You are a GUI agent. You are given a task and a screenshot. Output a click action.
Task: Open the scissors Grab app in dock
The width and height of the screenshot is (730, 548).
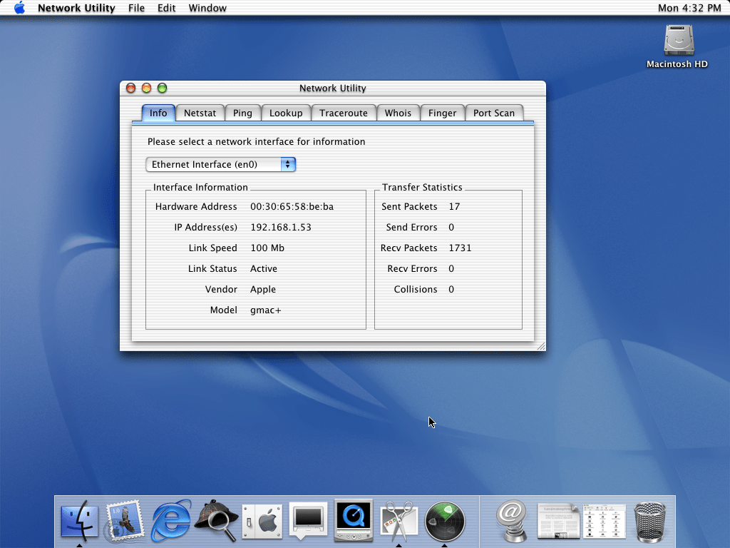pos(399,521)
